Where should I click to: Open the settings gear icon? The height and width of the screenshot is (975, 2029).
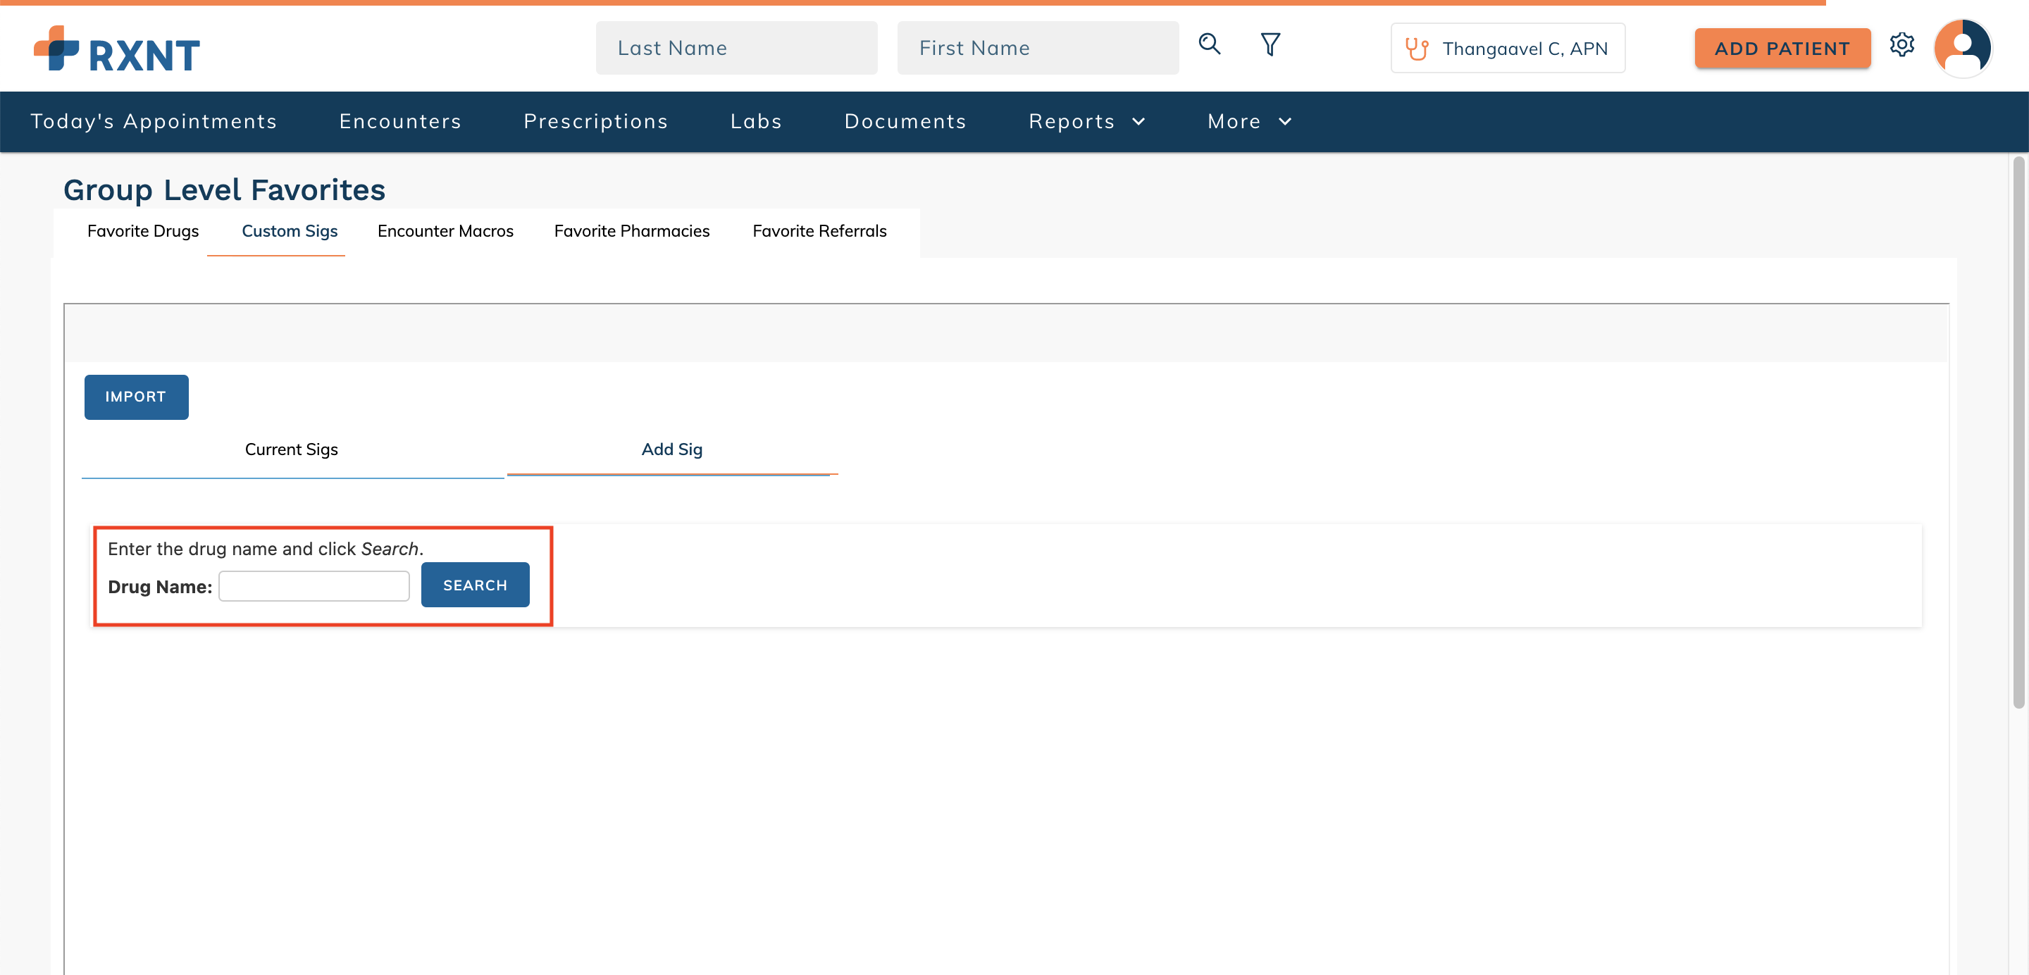point(1901,45)
